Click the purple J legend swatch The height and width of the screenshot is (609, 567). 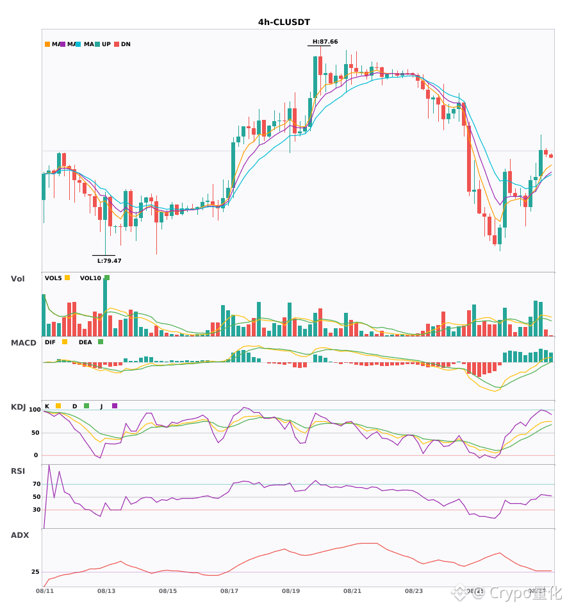click(x=115, y=406)
